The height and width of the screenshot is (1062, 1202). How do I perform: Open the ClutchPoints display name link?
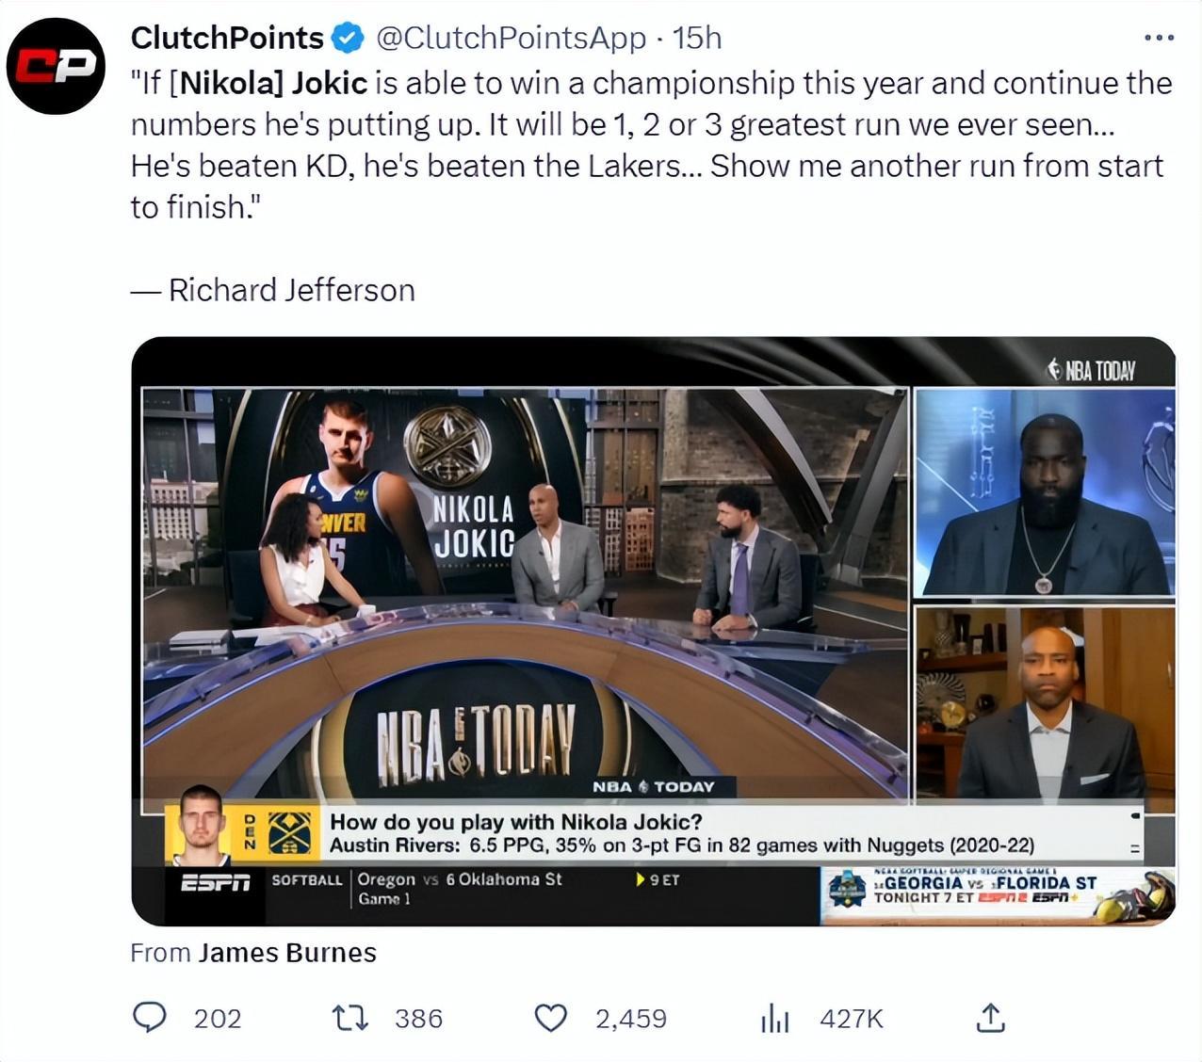pos(227,38)
